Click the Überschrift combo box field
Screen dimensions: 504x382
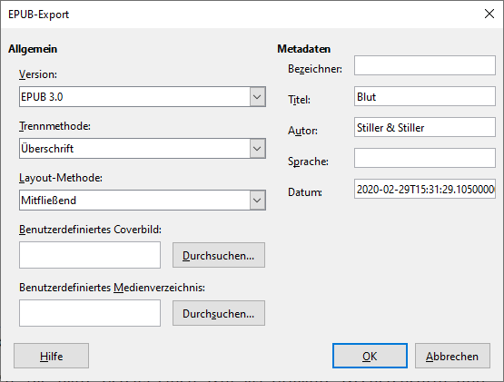point(143,149)
